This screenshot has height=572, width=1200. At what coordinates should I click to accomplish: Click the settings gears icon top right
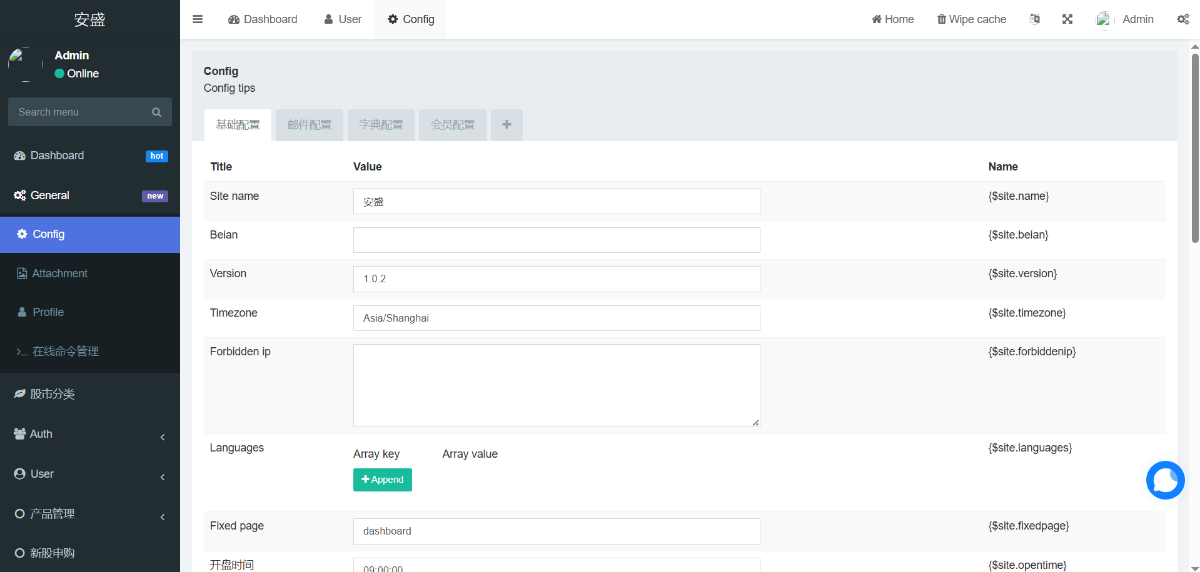[x=1182, y=19]
